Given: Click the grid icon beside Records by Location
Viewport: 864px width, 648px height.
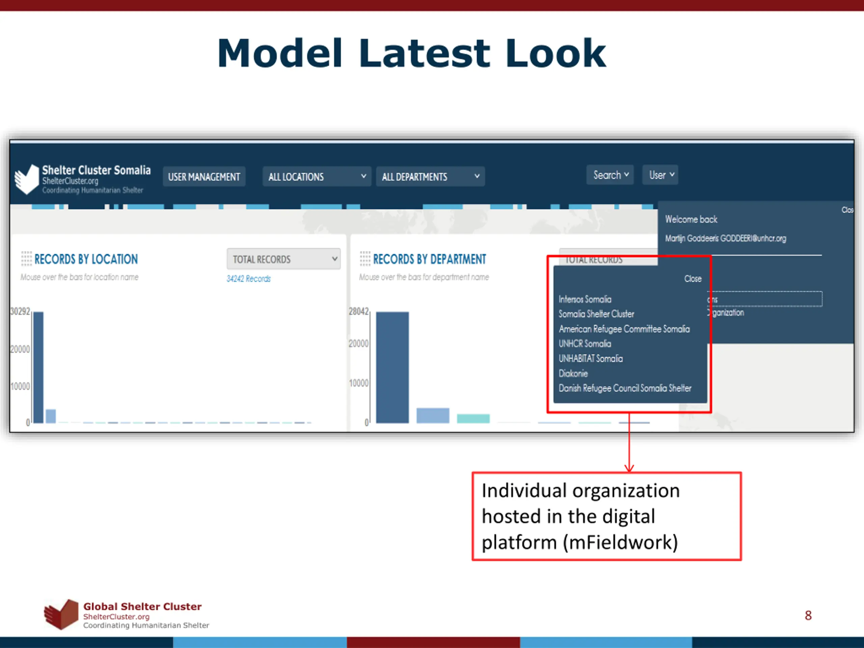Looking at the screenshot, I should coord(26,259).
